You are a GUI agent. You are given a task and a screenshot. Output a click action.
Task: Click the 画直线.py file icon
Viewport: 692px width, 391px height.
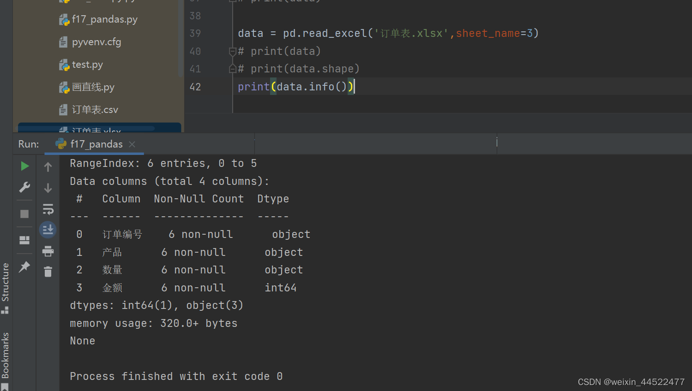pos(64,88)
